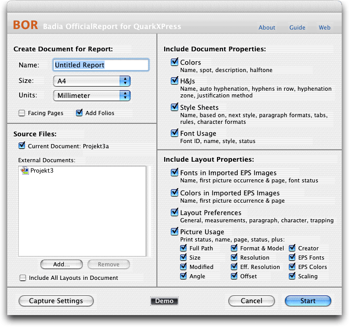Click the Remove button
The image size is (349, 327).
click(x=109, y=264)
